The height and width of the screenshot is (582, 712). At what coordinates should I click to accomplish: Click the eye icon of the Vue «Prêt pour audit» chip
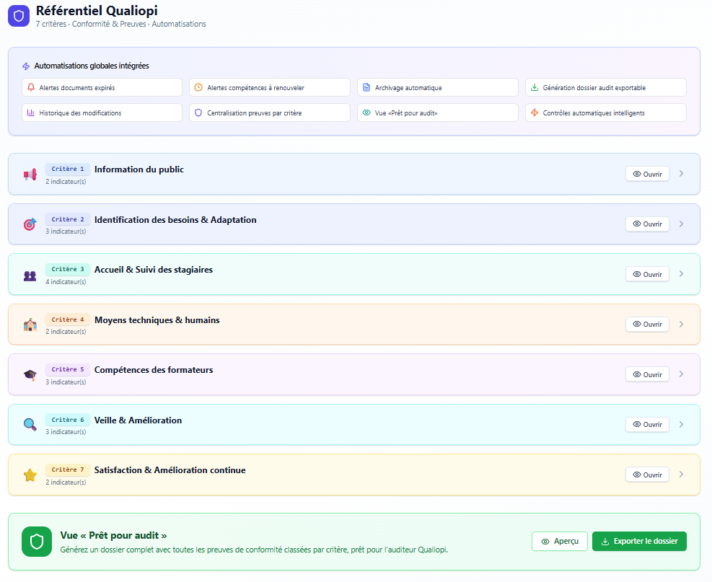pyautogui.click(x=366, y=113)
